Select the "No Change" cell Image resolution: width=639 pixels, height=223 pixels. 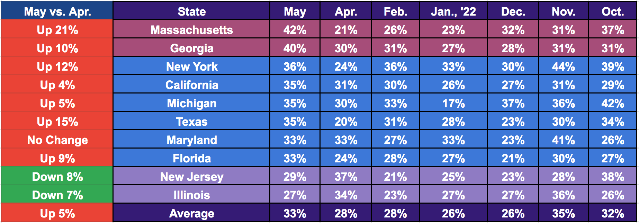point(57,140)
